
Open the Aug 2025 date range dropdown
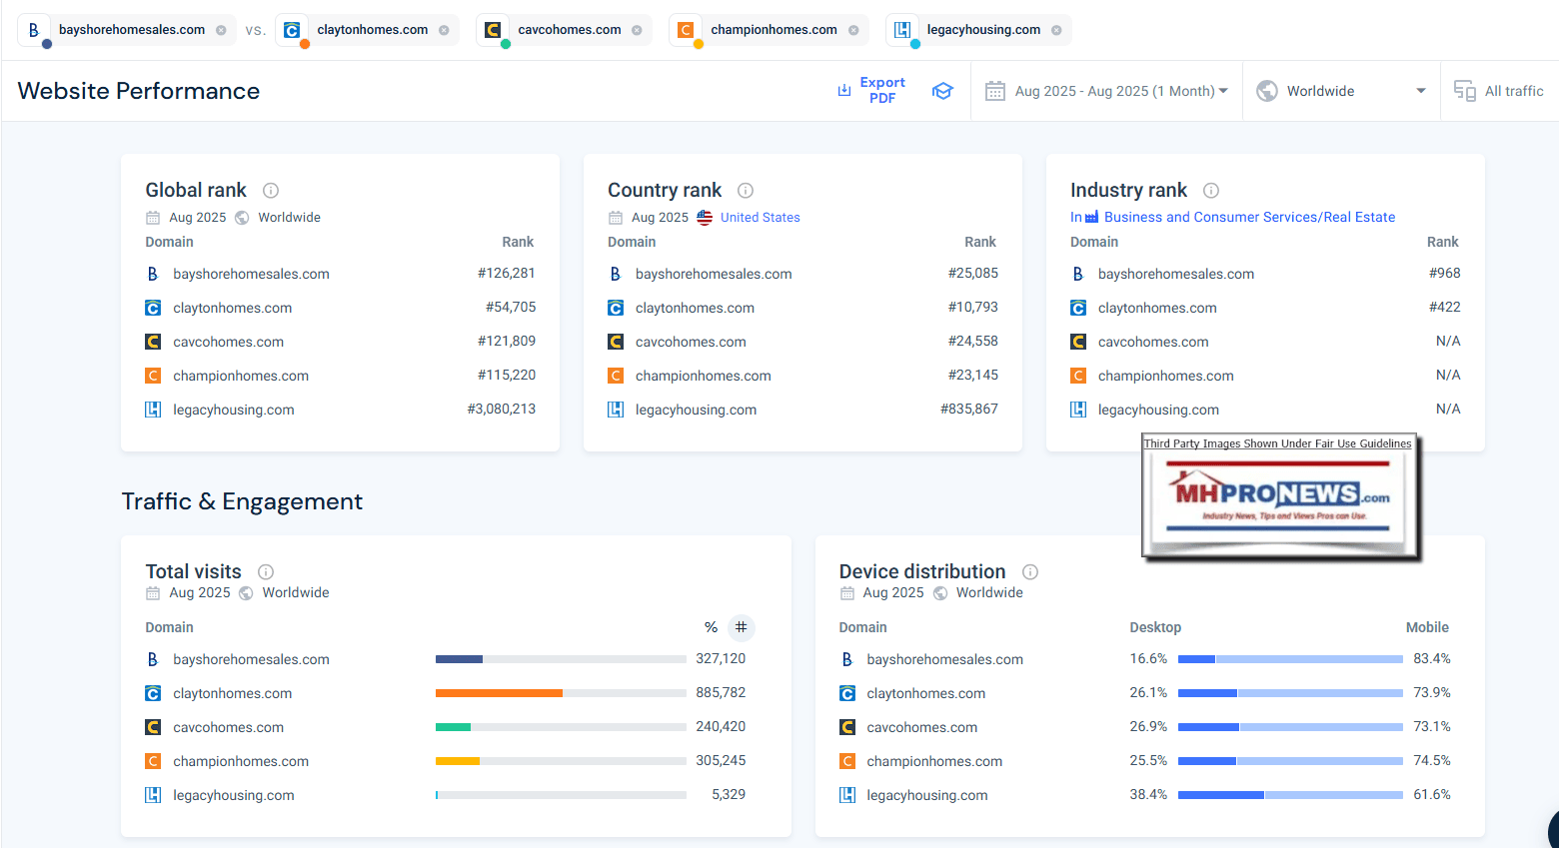point(1106,91)
